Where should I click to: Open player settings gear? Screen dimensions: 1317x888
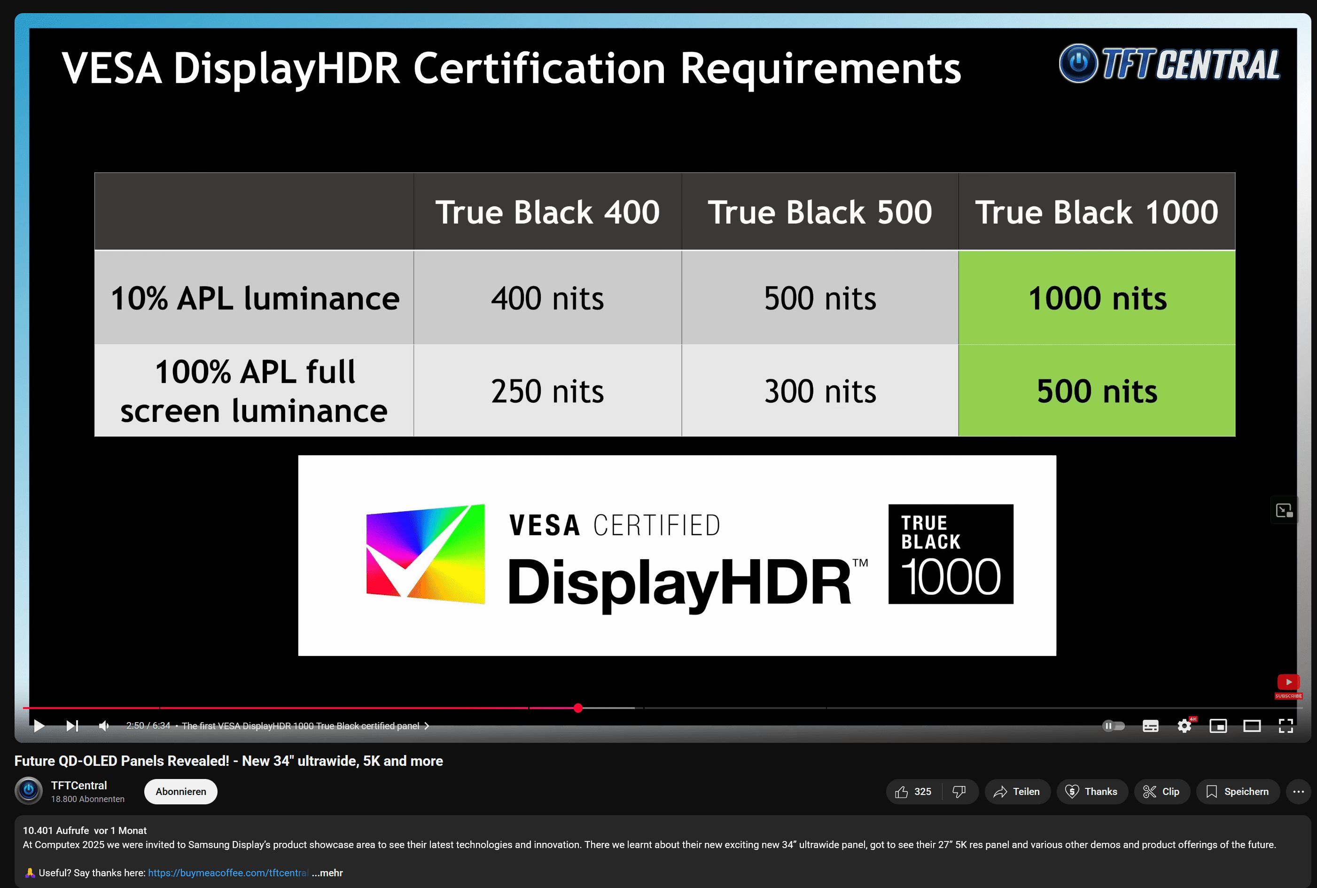coord(1184,725)
